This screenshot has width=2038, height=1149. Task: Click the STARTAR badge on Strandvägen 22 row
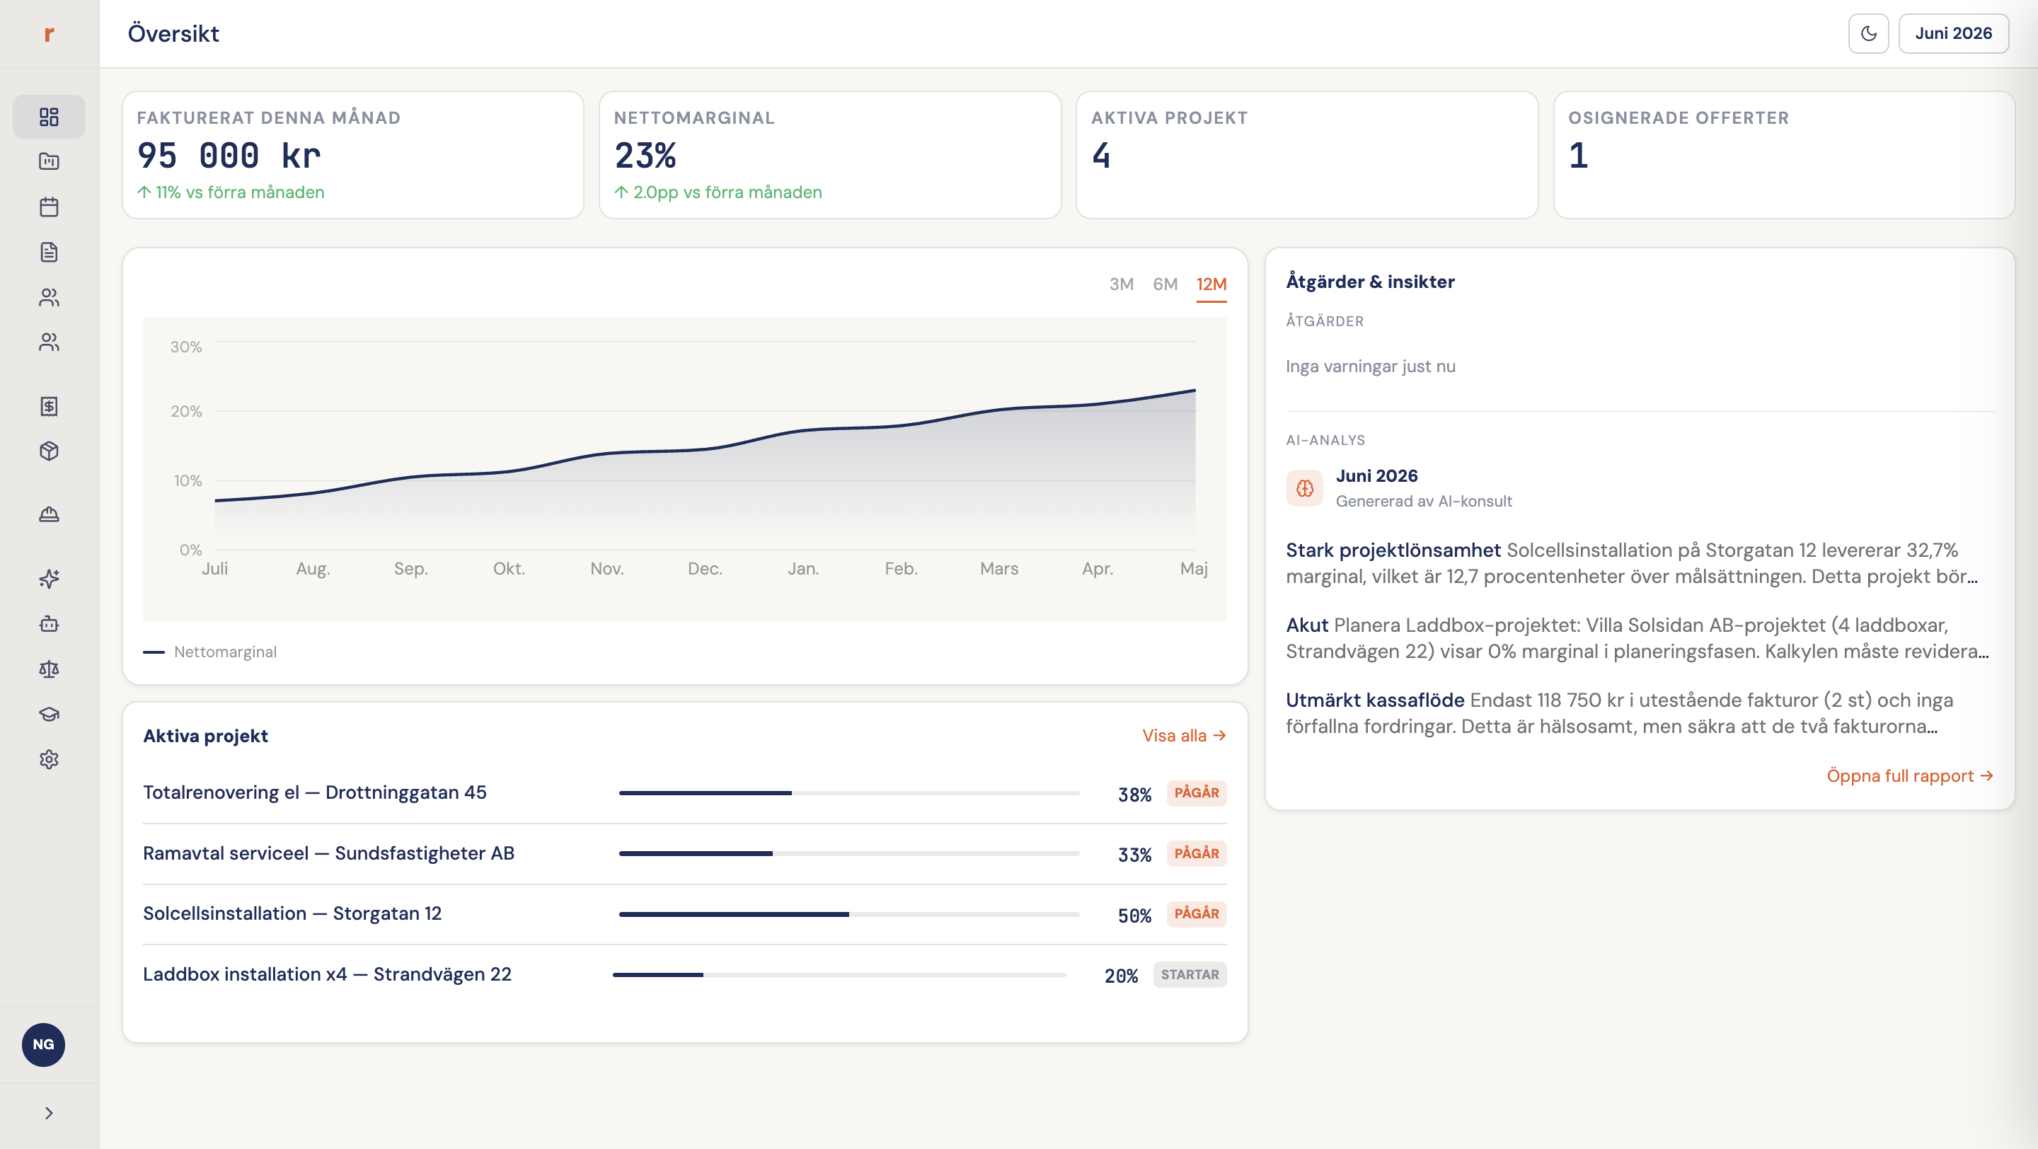(1190, 974)
